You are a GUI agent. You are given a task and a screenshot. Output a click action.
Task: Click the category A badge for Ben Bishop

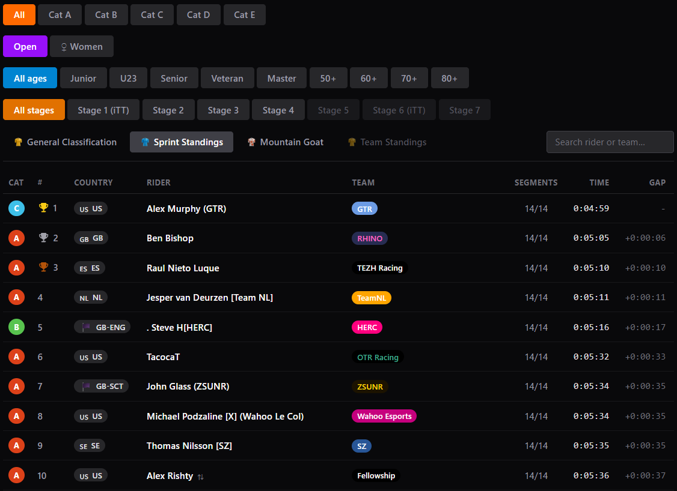click(x=16, y=238)
